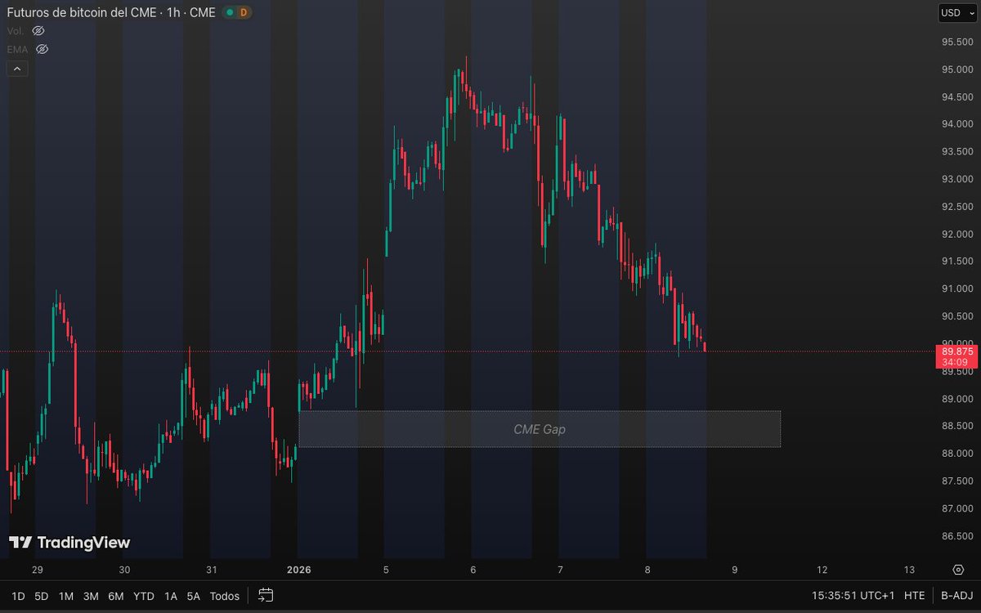
Task: Show the hidden EMA indicator
Action: click(41, 49)
